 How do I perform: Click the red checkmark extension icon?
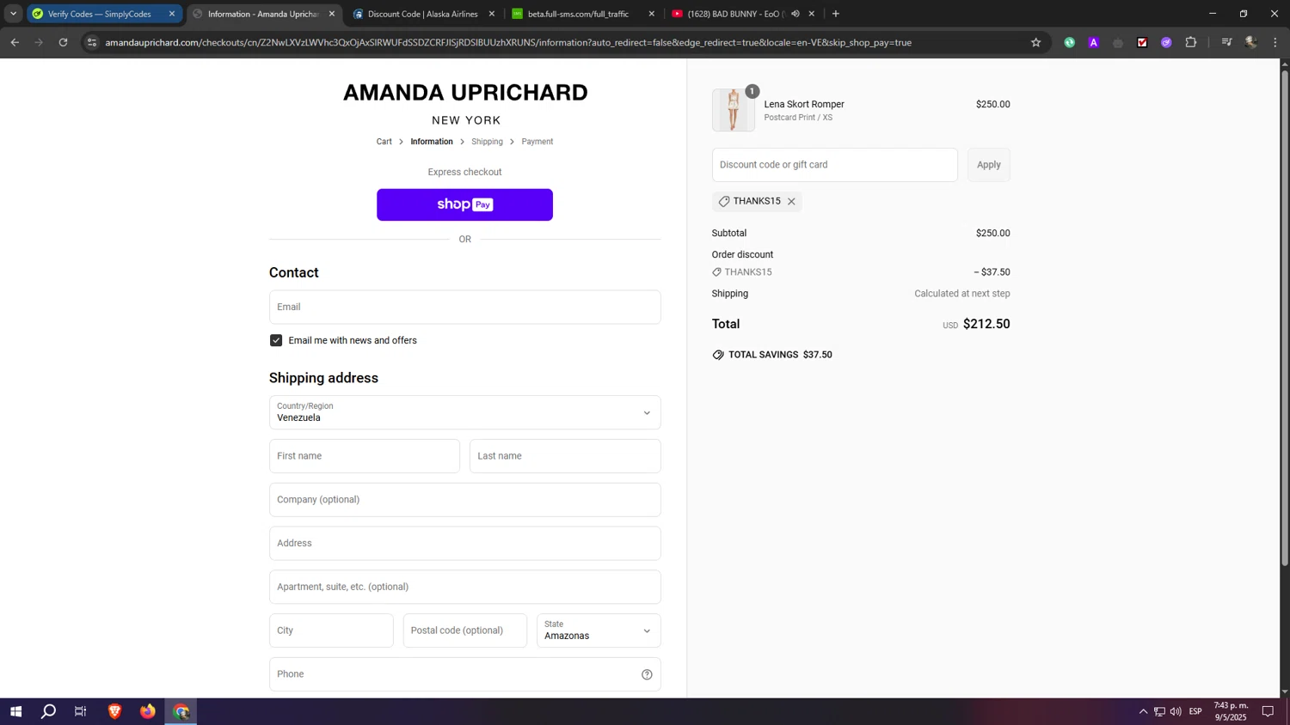[x=1142, y=42]
